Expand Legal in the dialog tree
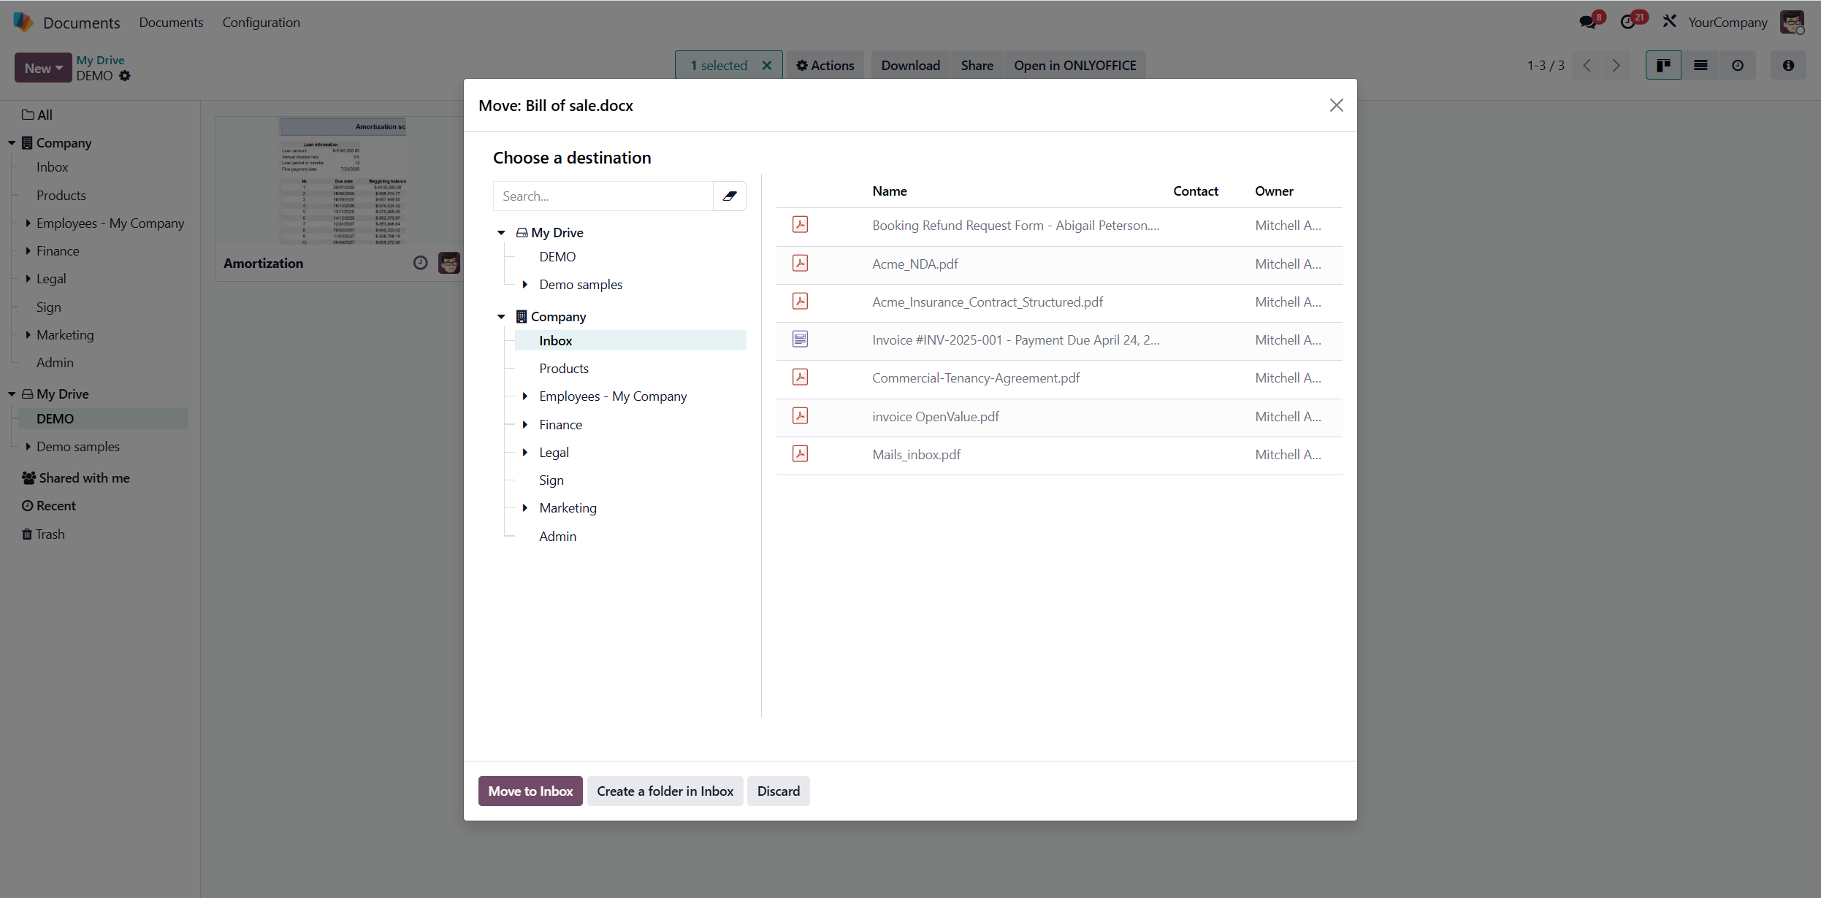The image size is (1821, 898). pyautogui.click(x=524, y=452)
